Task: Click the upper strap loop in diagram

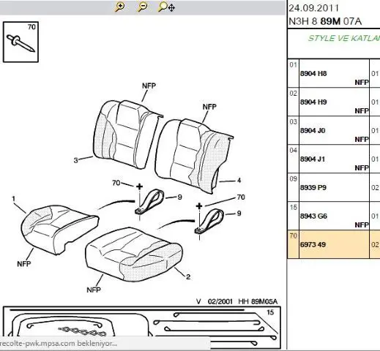Action: click(150, 202)
